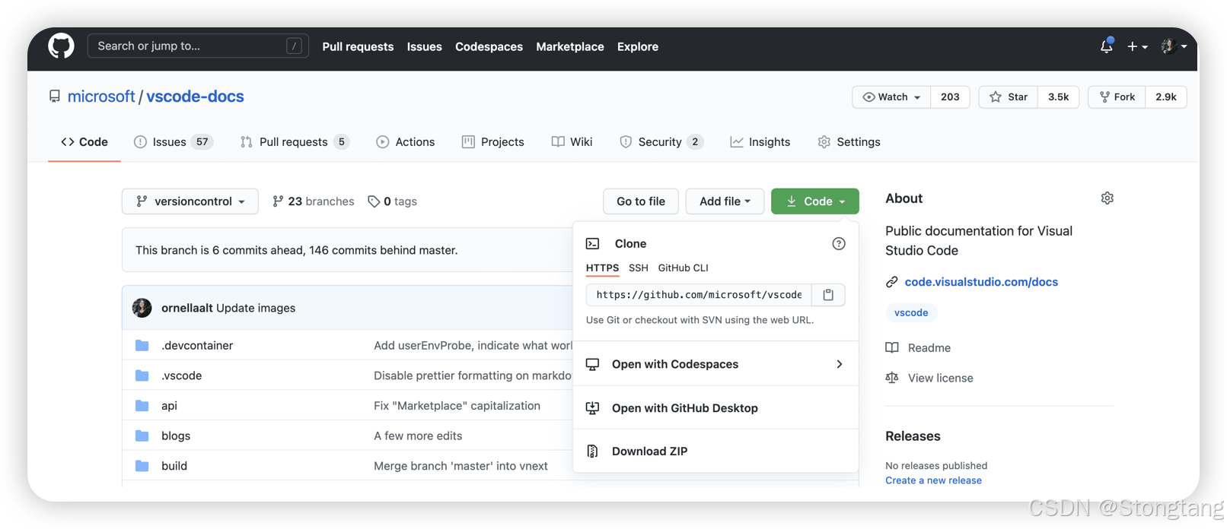
Task: Open the Watch dropdown button
Action: pyautogui.click(x=891, y=97)
